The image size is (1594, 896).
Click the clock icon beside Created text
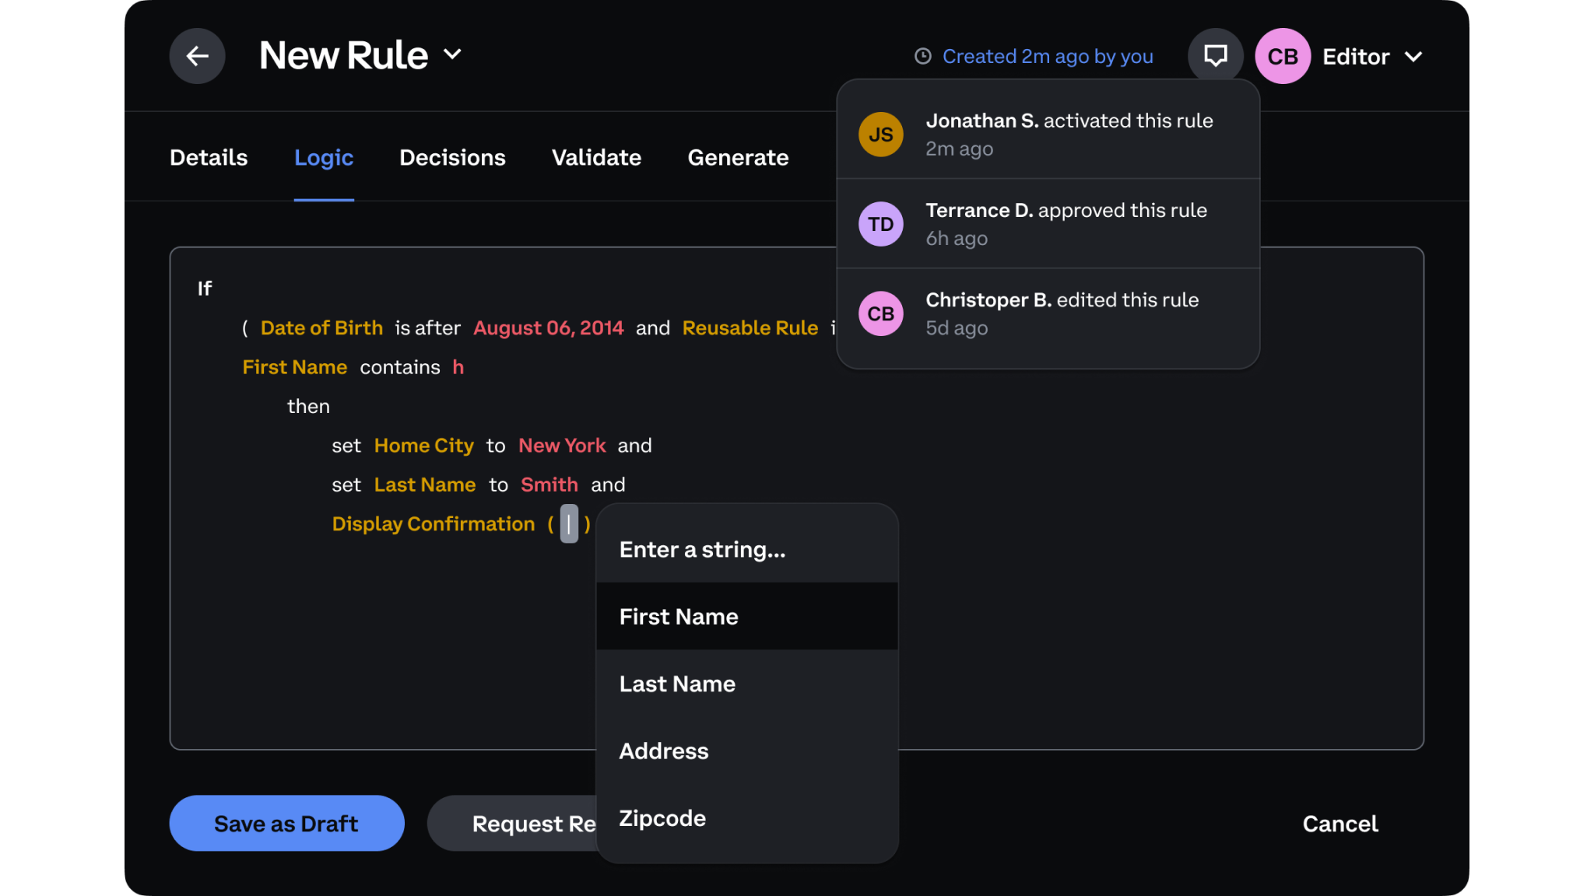click(x=923, y=56)
